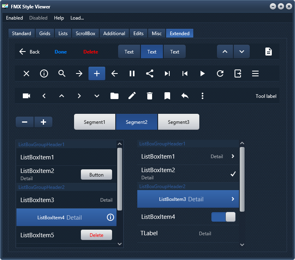The width and height of the screenshot is (295, 260).
Task: Open the three-dot overflow menu
Action: pyautogui.click(x=203, y=96)
